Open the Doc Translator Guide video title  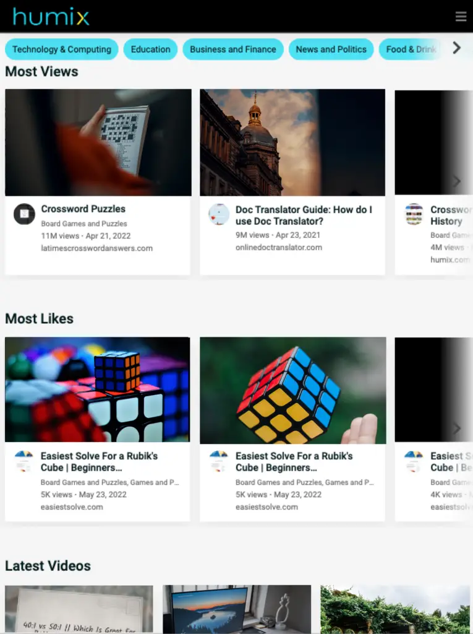point(304,215)
